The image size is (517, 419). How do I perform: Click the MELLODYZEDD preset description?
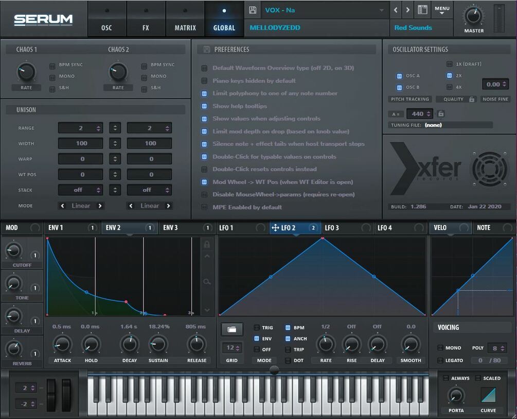pyautogui.click(x=275, y=28)
